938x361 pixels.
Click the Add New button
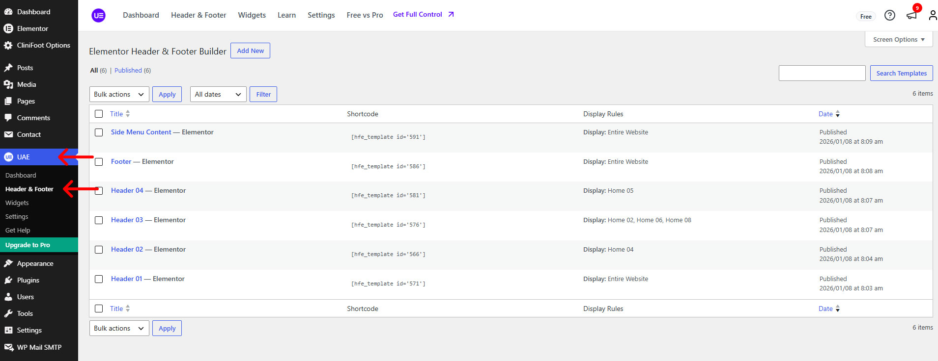pyautogui.click(x=250, y=51)
